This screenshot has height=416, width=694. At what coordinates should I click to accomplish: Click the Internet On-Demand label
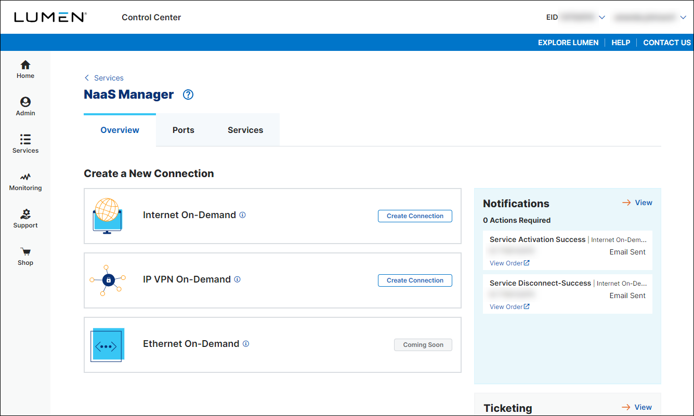[189, 215]
